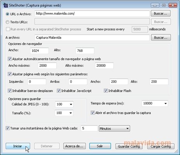Click the Alto máximo field showing 20000
This screenshot has height=155, width=180.
point(104,66)
